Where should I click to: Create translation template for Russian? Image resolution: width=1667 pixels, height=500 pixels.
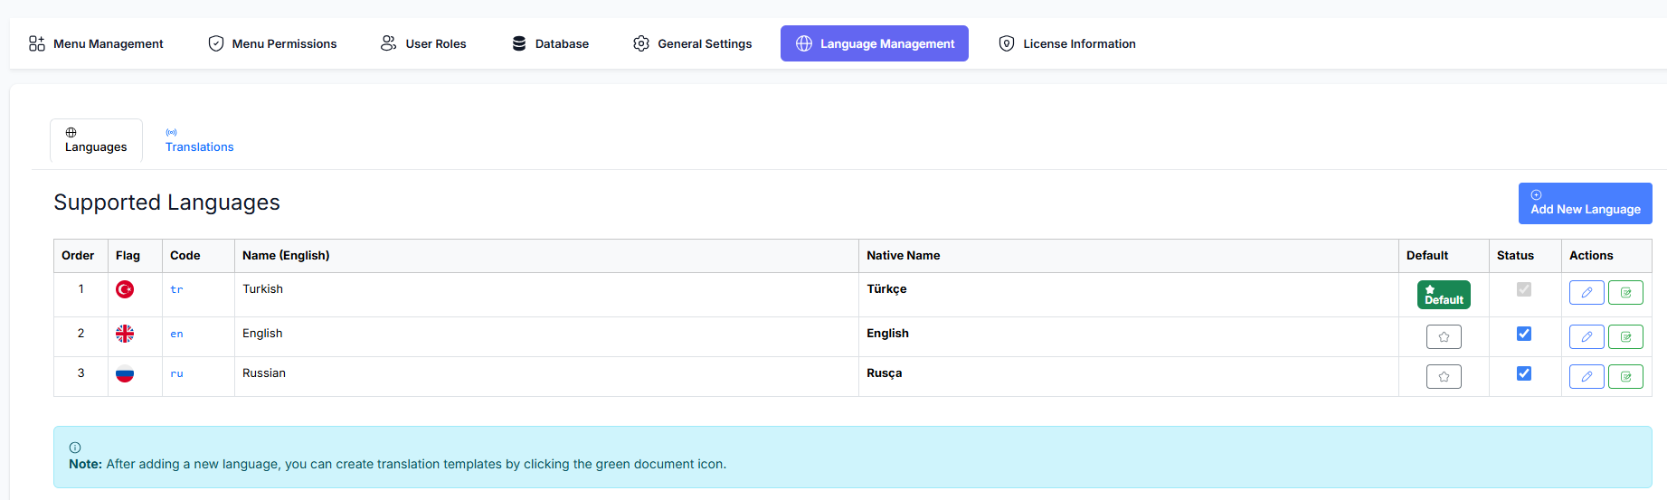pyautogui.click(x=1625, y=377)
